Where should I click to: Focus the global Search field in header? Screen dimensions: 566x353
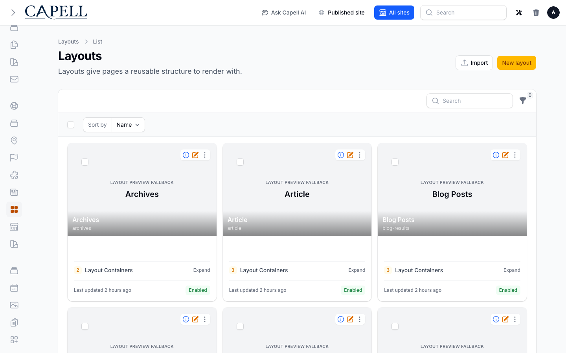[463, 13]
